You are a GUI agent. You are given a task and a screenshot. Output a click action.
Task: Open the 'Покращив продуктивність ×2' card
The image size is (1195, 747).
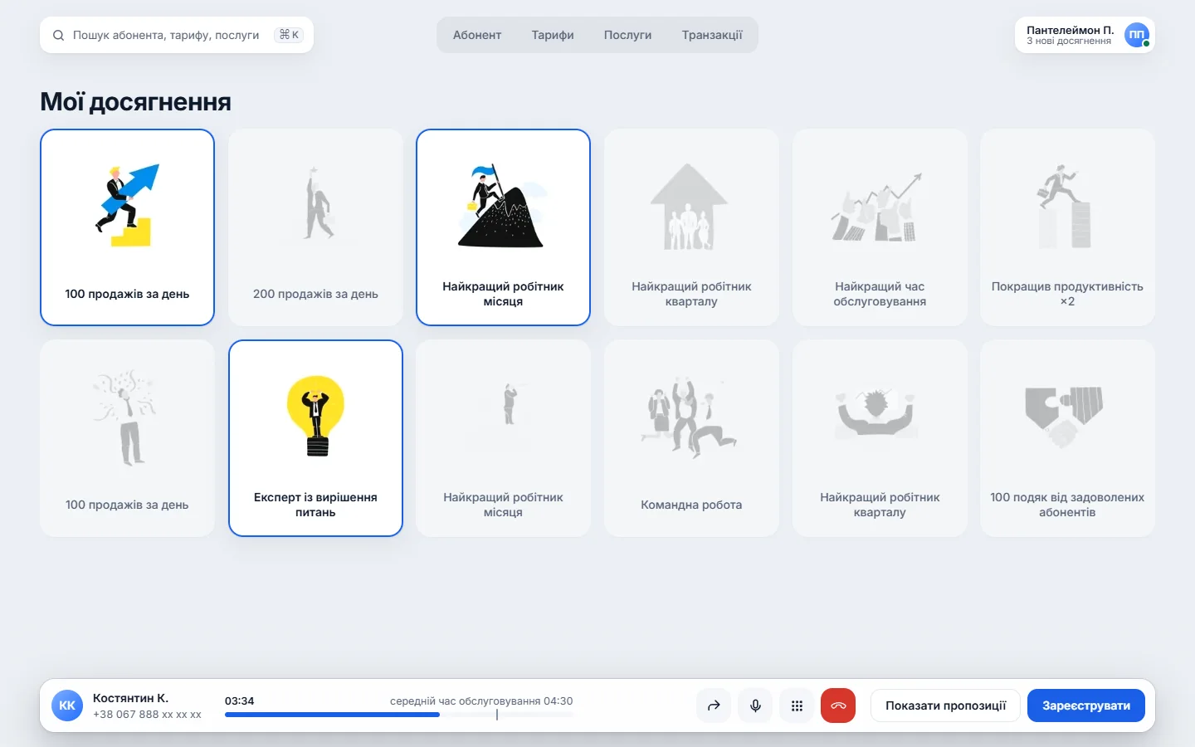click(x=1067, y=227)
